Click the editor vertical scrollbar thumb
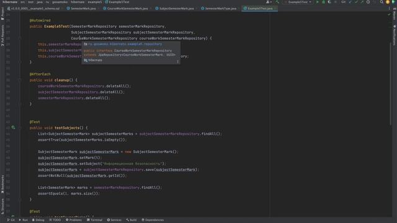 (391, 84)
